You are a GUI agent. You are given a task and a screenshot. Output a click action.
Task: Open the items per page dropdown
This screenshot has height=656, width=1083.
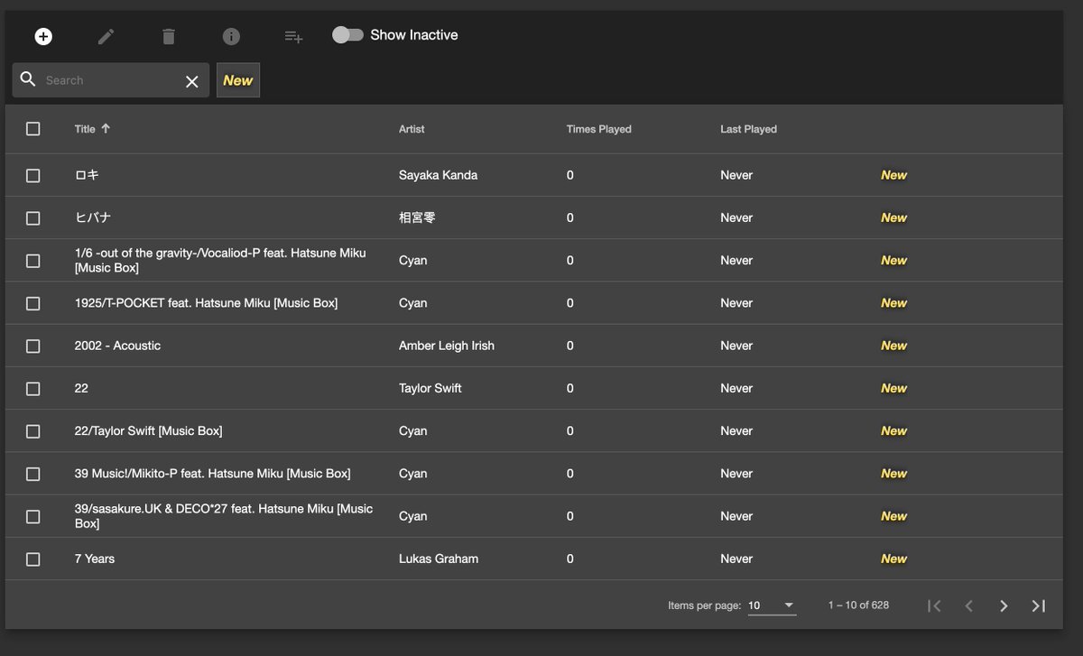click(770, 605)
